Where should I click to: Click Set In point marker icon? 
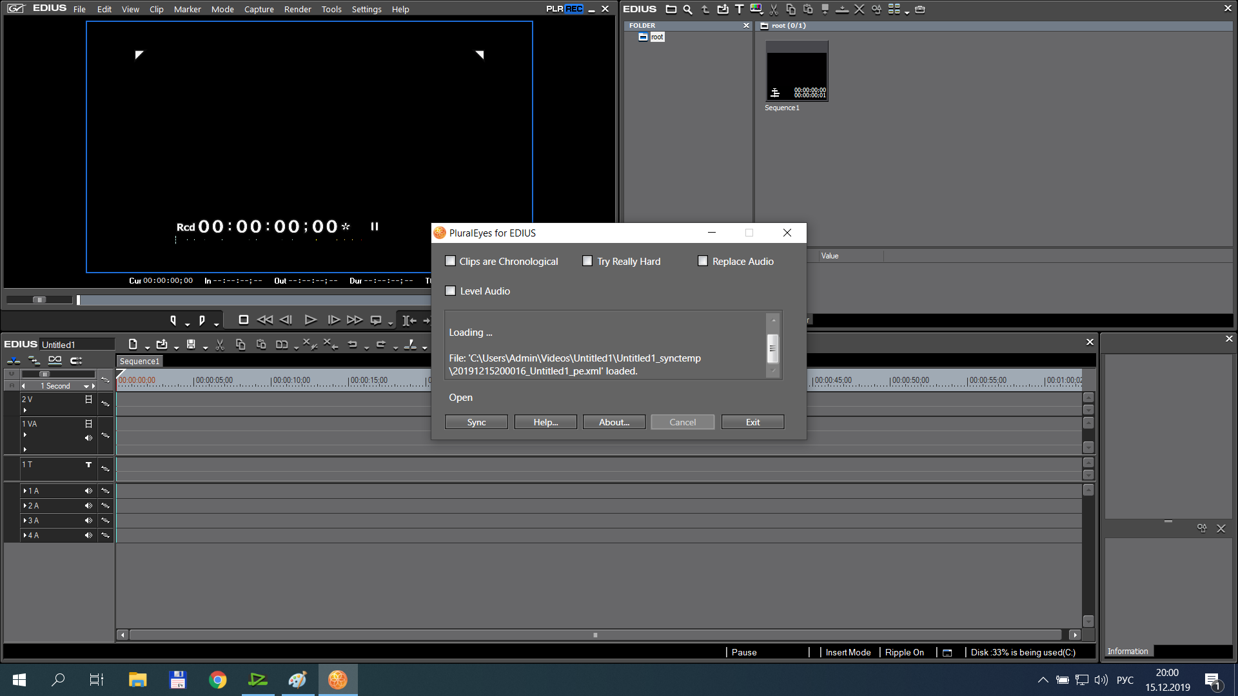[173, 320]
